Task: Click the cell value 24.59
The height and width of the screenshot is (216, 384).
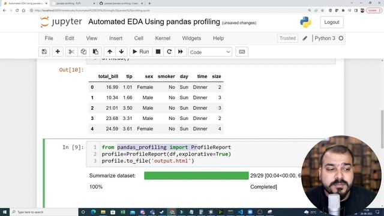Action: click(112, 129)
